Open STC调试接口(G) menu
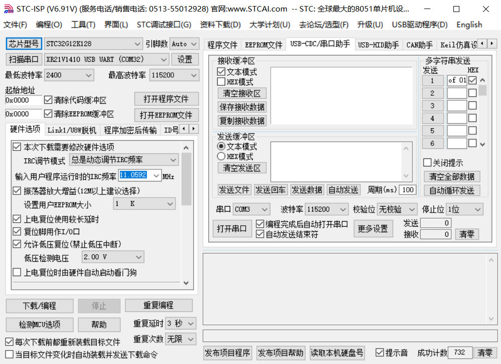 (x=164, y=25)
